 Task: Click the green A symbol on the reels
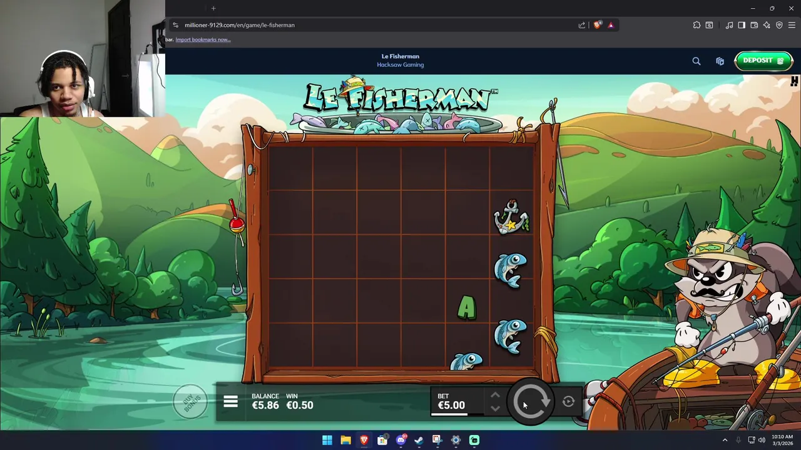point(467,307)
